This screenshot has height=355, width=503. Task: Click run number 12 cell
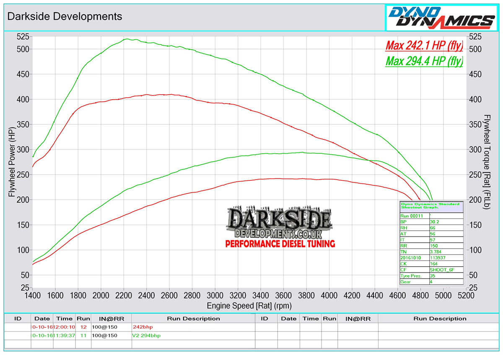[83, 327]
